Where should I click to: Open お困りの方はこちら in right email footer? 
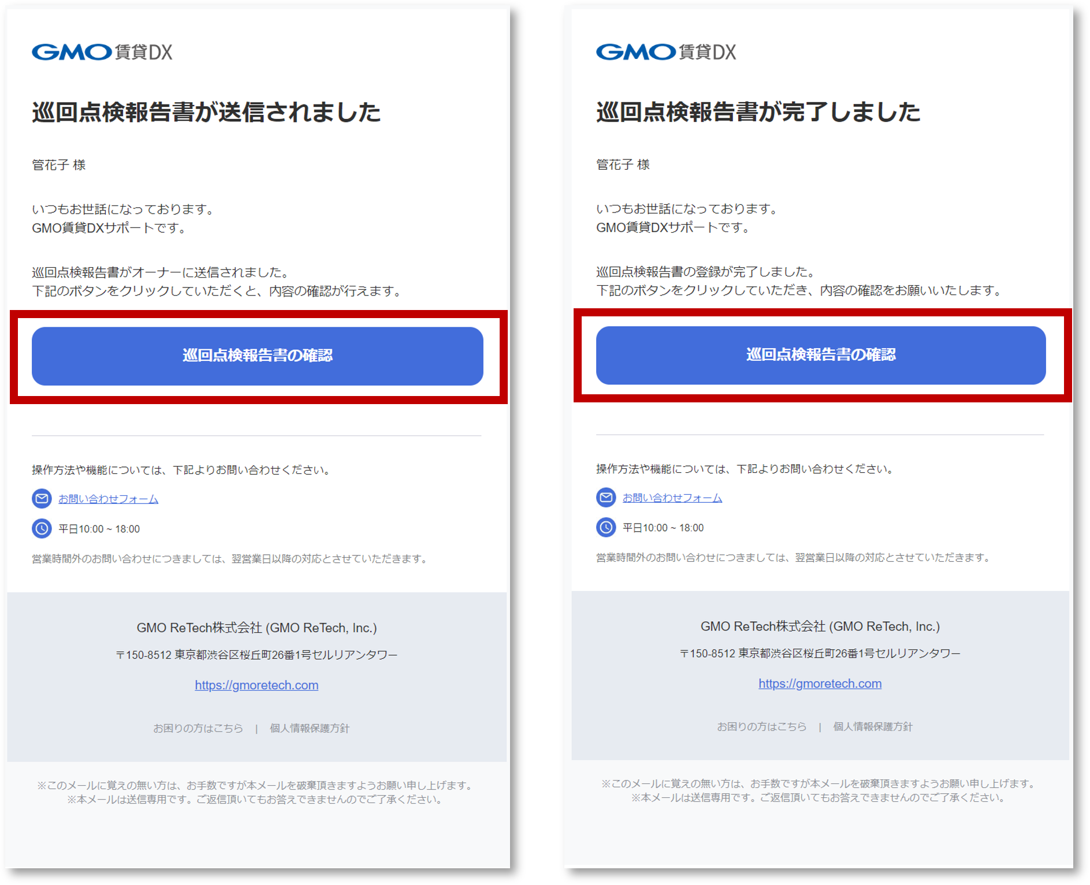[x=762, y=727]
